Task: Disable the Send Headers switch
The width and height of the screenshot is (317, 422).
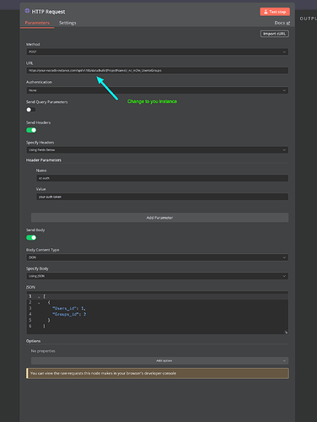Action: [x=31, y=130]
